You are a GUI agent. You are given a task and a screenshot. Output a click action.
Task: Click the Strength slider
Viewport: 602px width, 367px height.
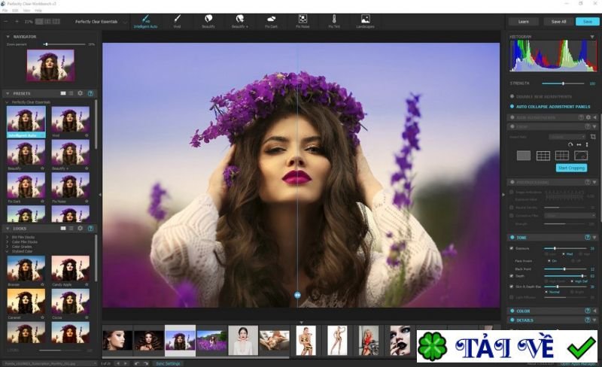[562, 83]
